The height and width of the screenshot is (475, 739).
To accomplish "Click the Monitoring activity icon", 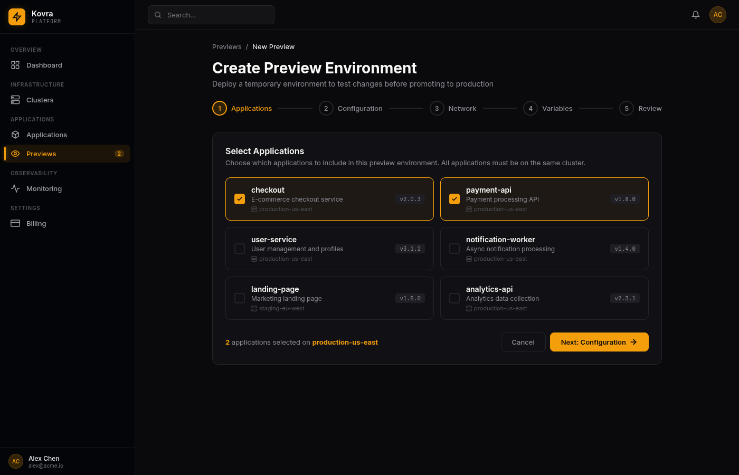I will 15,188.
